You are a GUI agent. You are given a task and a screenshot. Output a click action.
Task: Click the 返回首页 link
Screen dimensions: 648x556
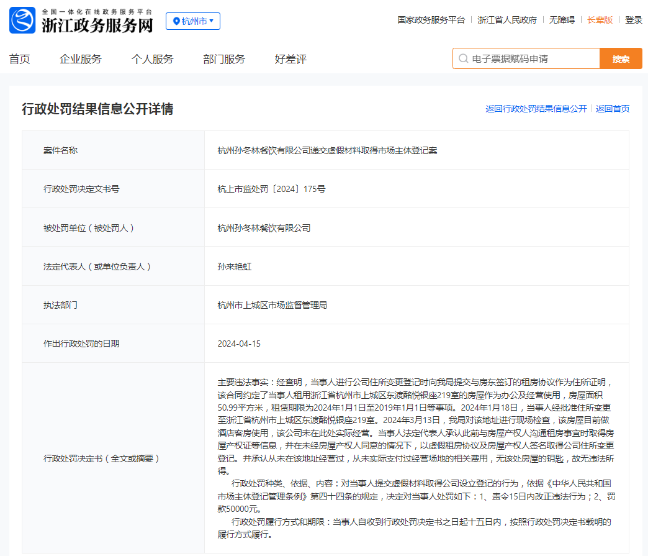coord(613,108)
